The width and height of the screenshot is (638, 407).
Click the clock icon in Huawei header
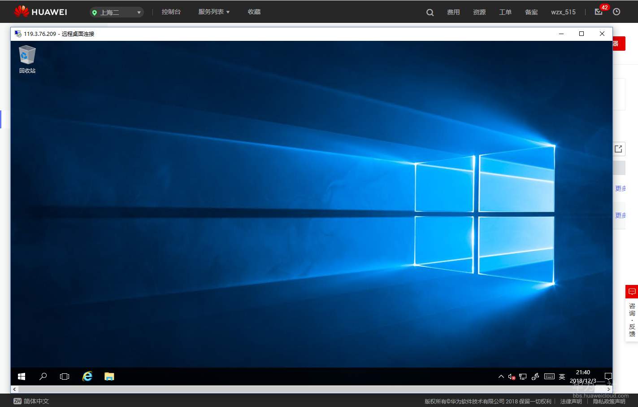point(617,12)
